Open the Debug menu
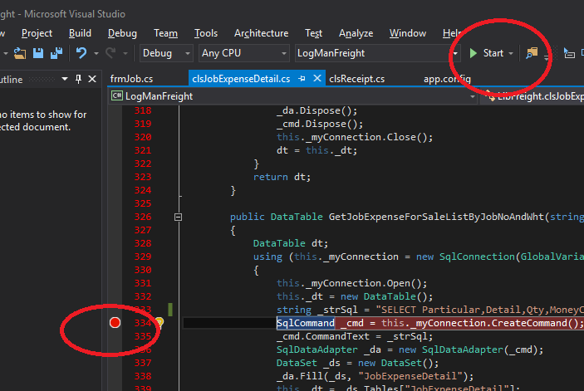 (x=122, y=33)
